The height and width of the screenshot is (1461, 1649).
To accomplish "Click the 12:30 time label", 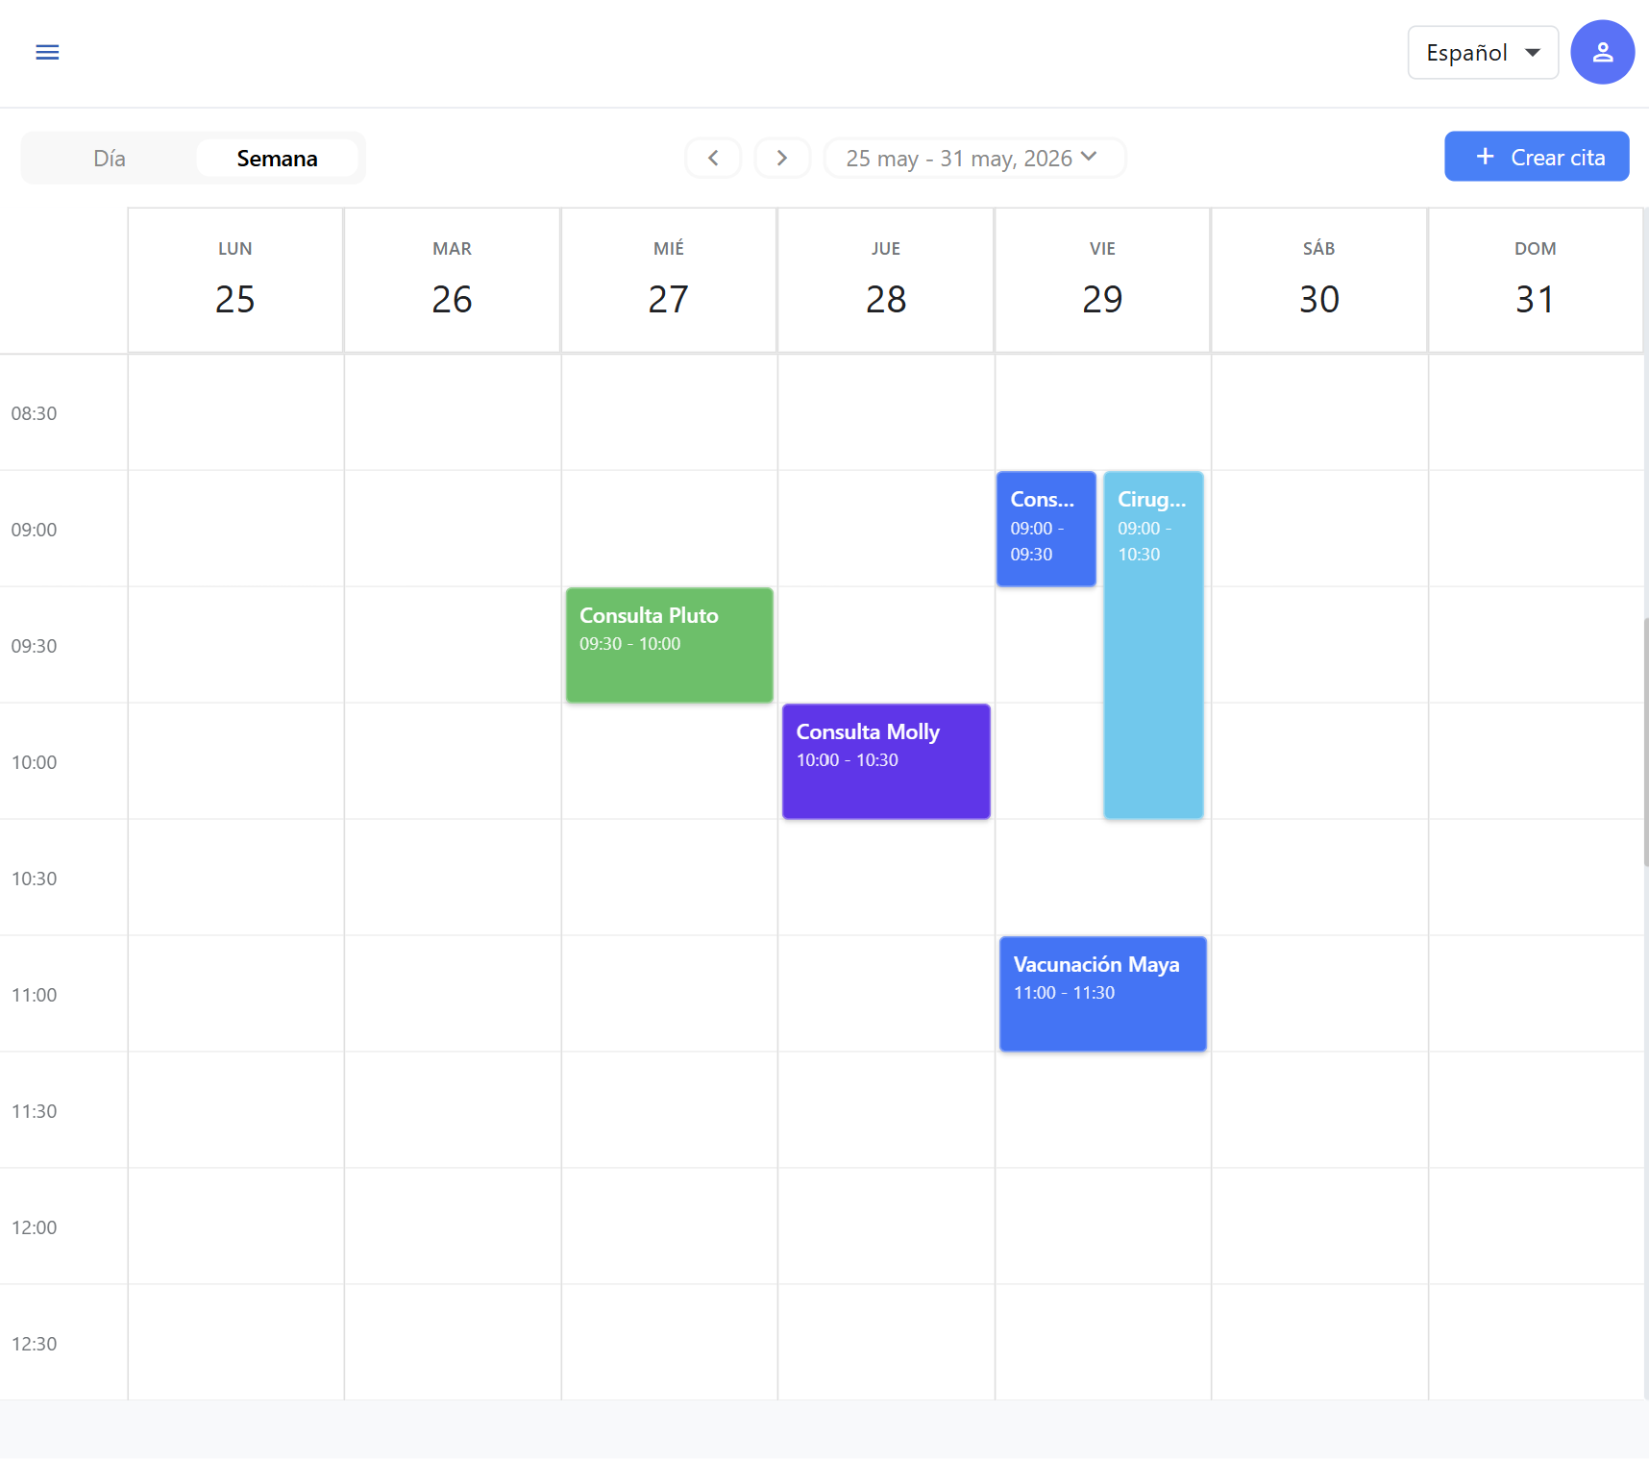I will pos(34,1344).
